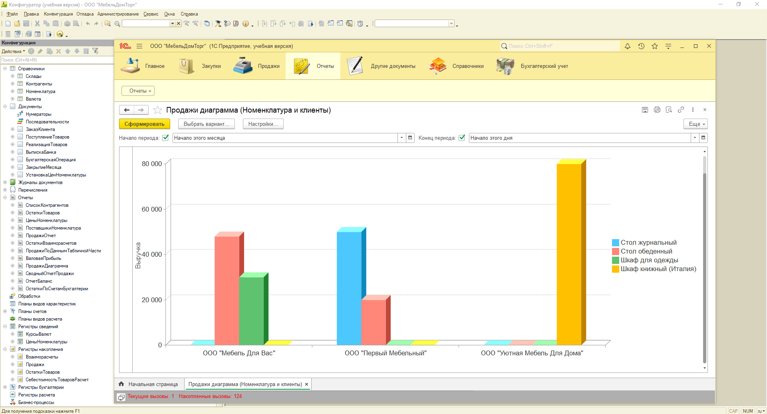The image size is (767, 414).
Task: Click the Выбрать вариант... button
Action: (x=207, y=124)
